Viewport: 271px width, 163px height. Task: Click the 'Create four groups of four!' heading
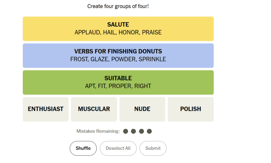pos(118,6)
